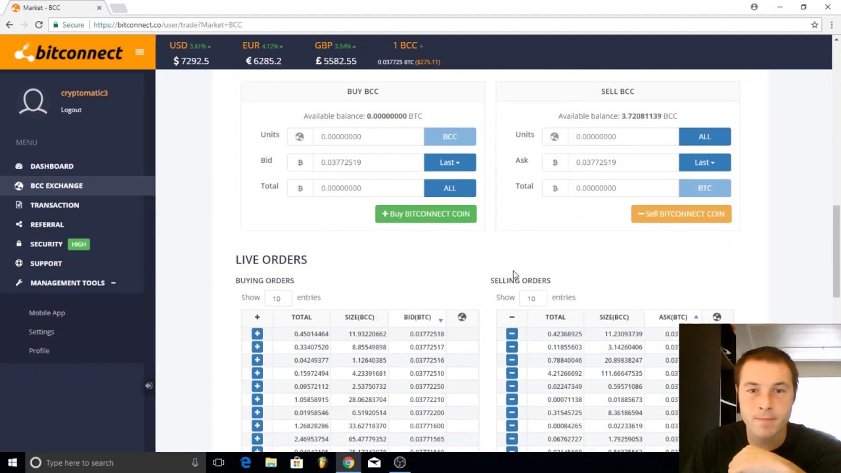Click the Ask price input field

click(623, 162)
